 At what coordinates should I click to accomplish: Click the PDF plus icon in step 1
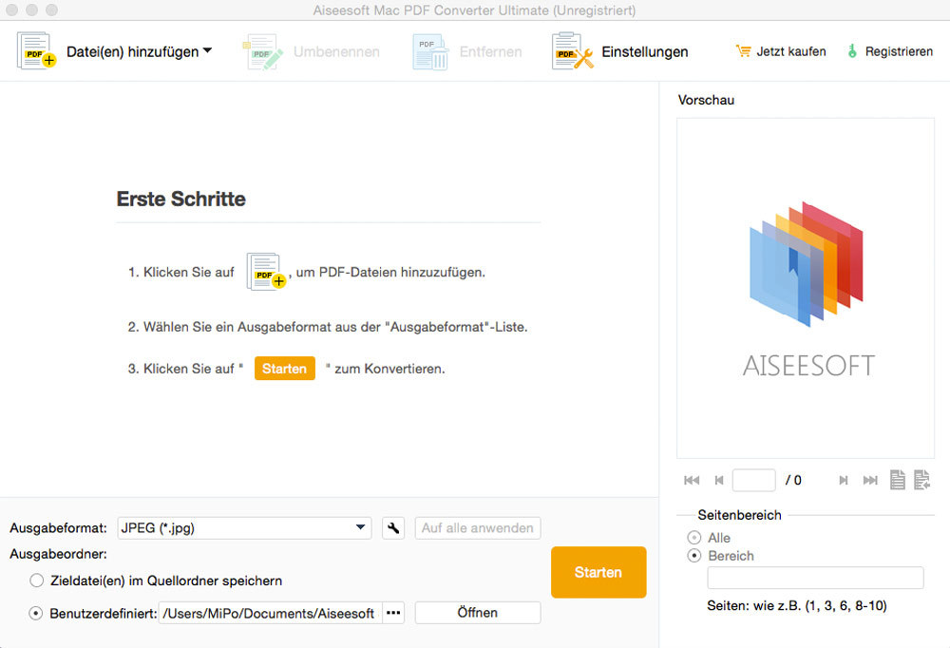point(266,272)
